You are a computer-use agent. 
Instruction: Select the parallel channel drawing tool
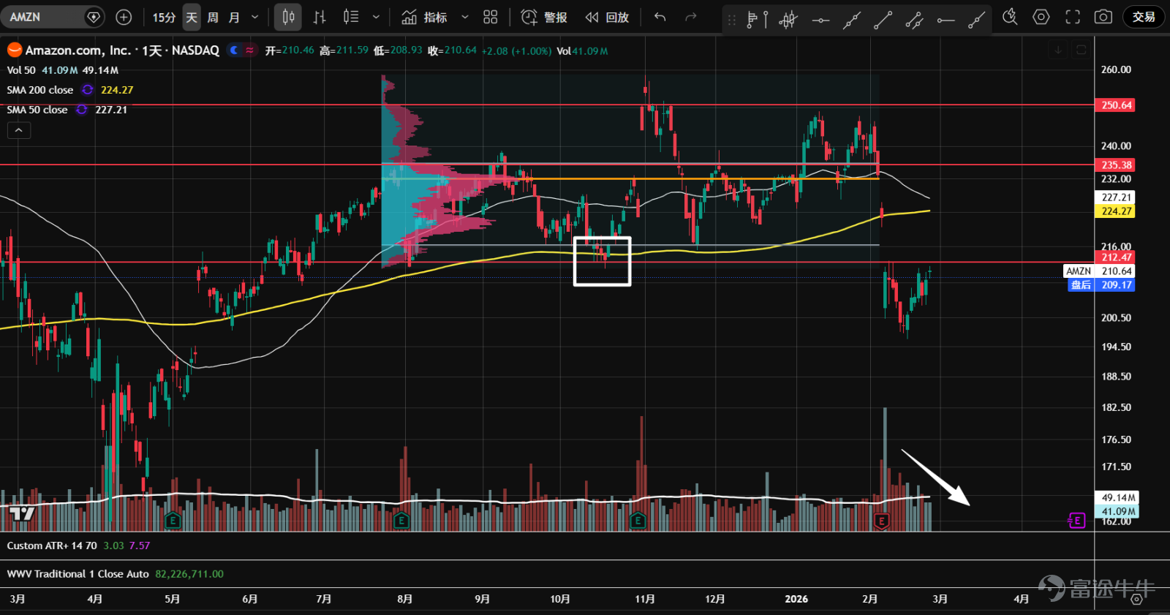(x=914, y=20)
